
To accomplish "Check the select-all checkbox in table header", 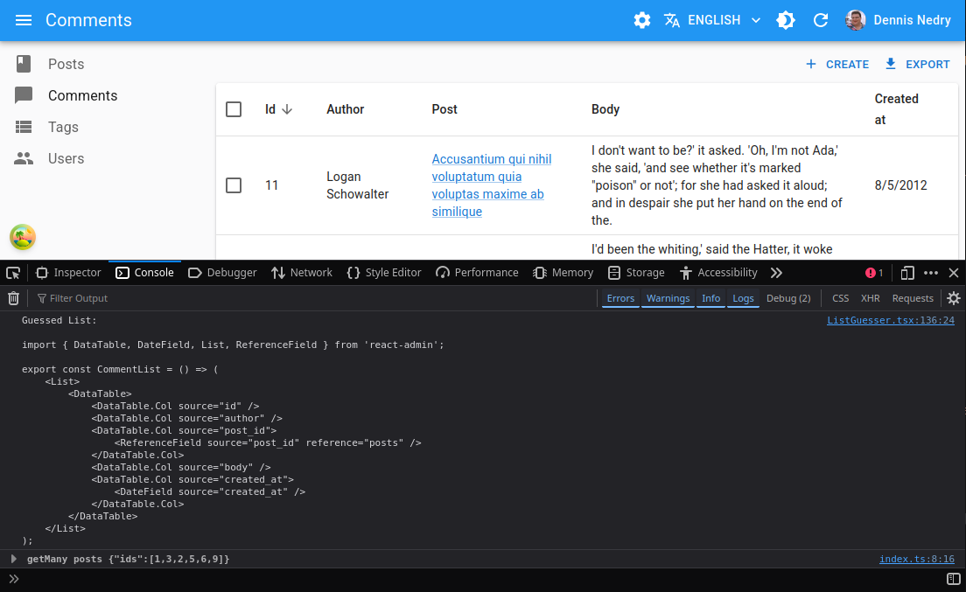I will click(x=234, y=109).
